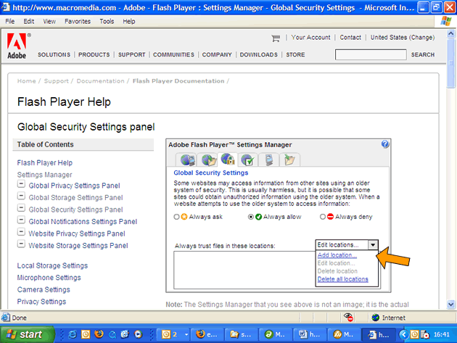Select the Always ask radio button
The image size is (457, 343).
point(176,217)
